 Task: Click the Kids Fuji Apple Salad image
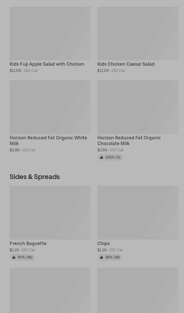(x=50, y=33)
